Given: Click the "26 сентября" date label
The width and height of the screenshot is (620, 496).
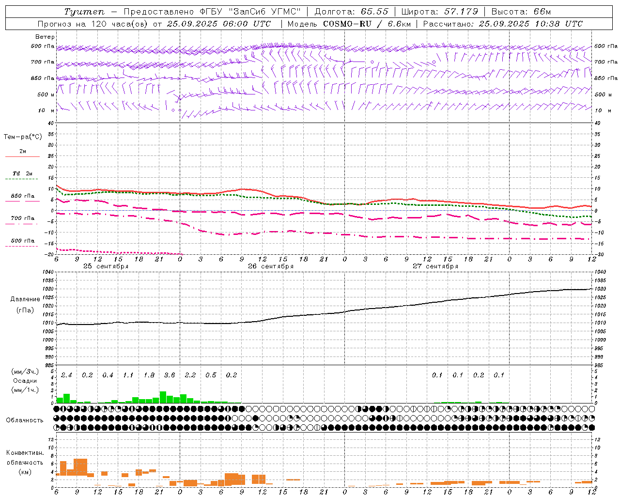Looking at the screenshot, I should pyautogui.click(x=270, y=266).
